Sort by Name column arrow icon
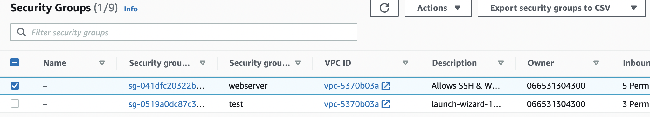650x117 pixels. (x=102, y=63)
